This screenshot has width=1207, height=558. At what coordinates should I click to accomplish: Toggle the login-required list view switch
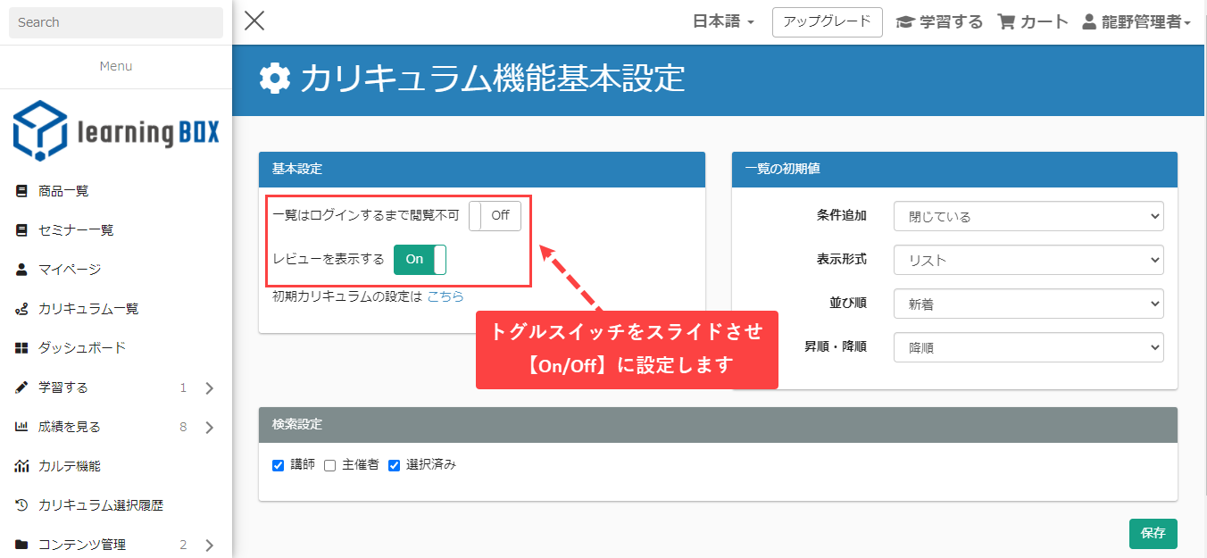pyautogui.click(x=495, y=215)
